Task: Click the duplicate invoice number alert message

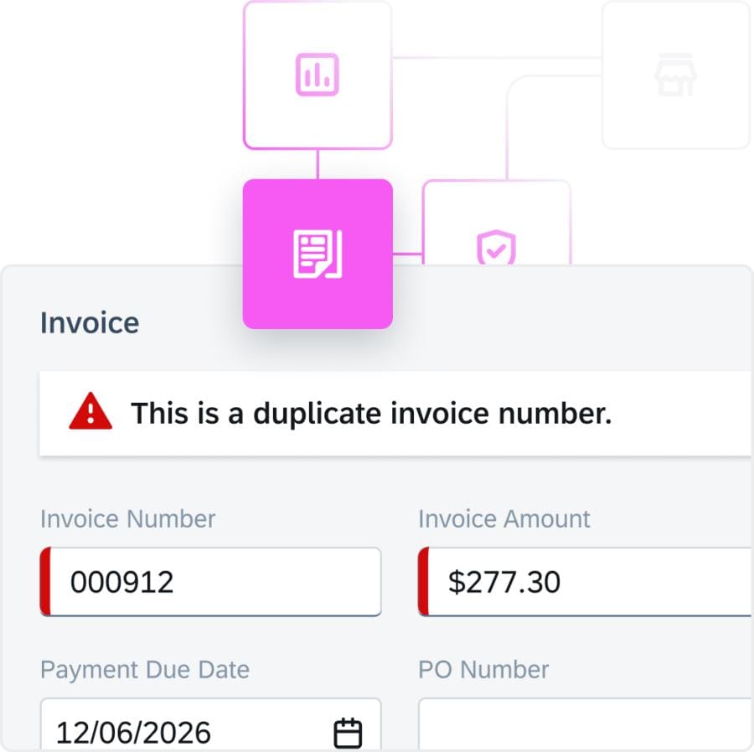Action: [x=371, y=413]
